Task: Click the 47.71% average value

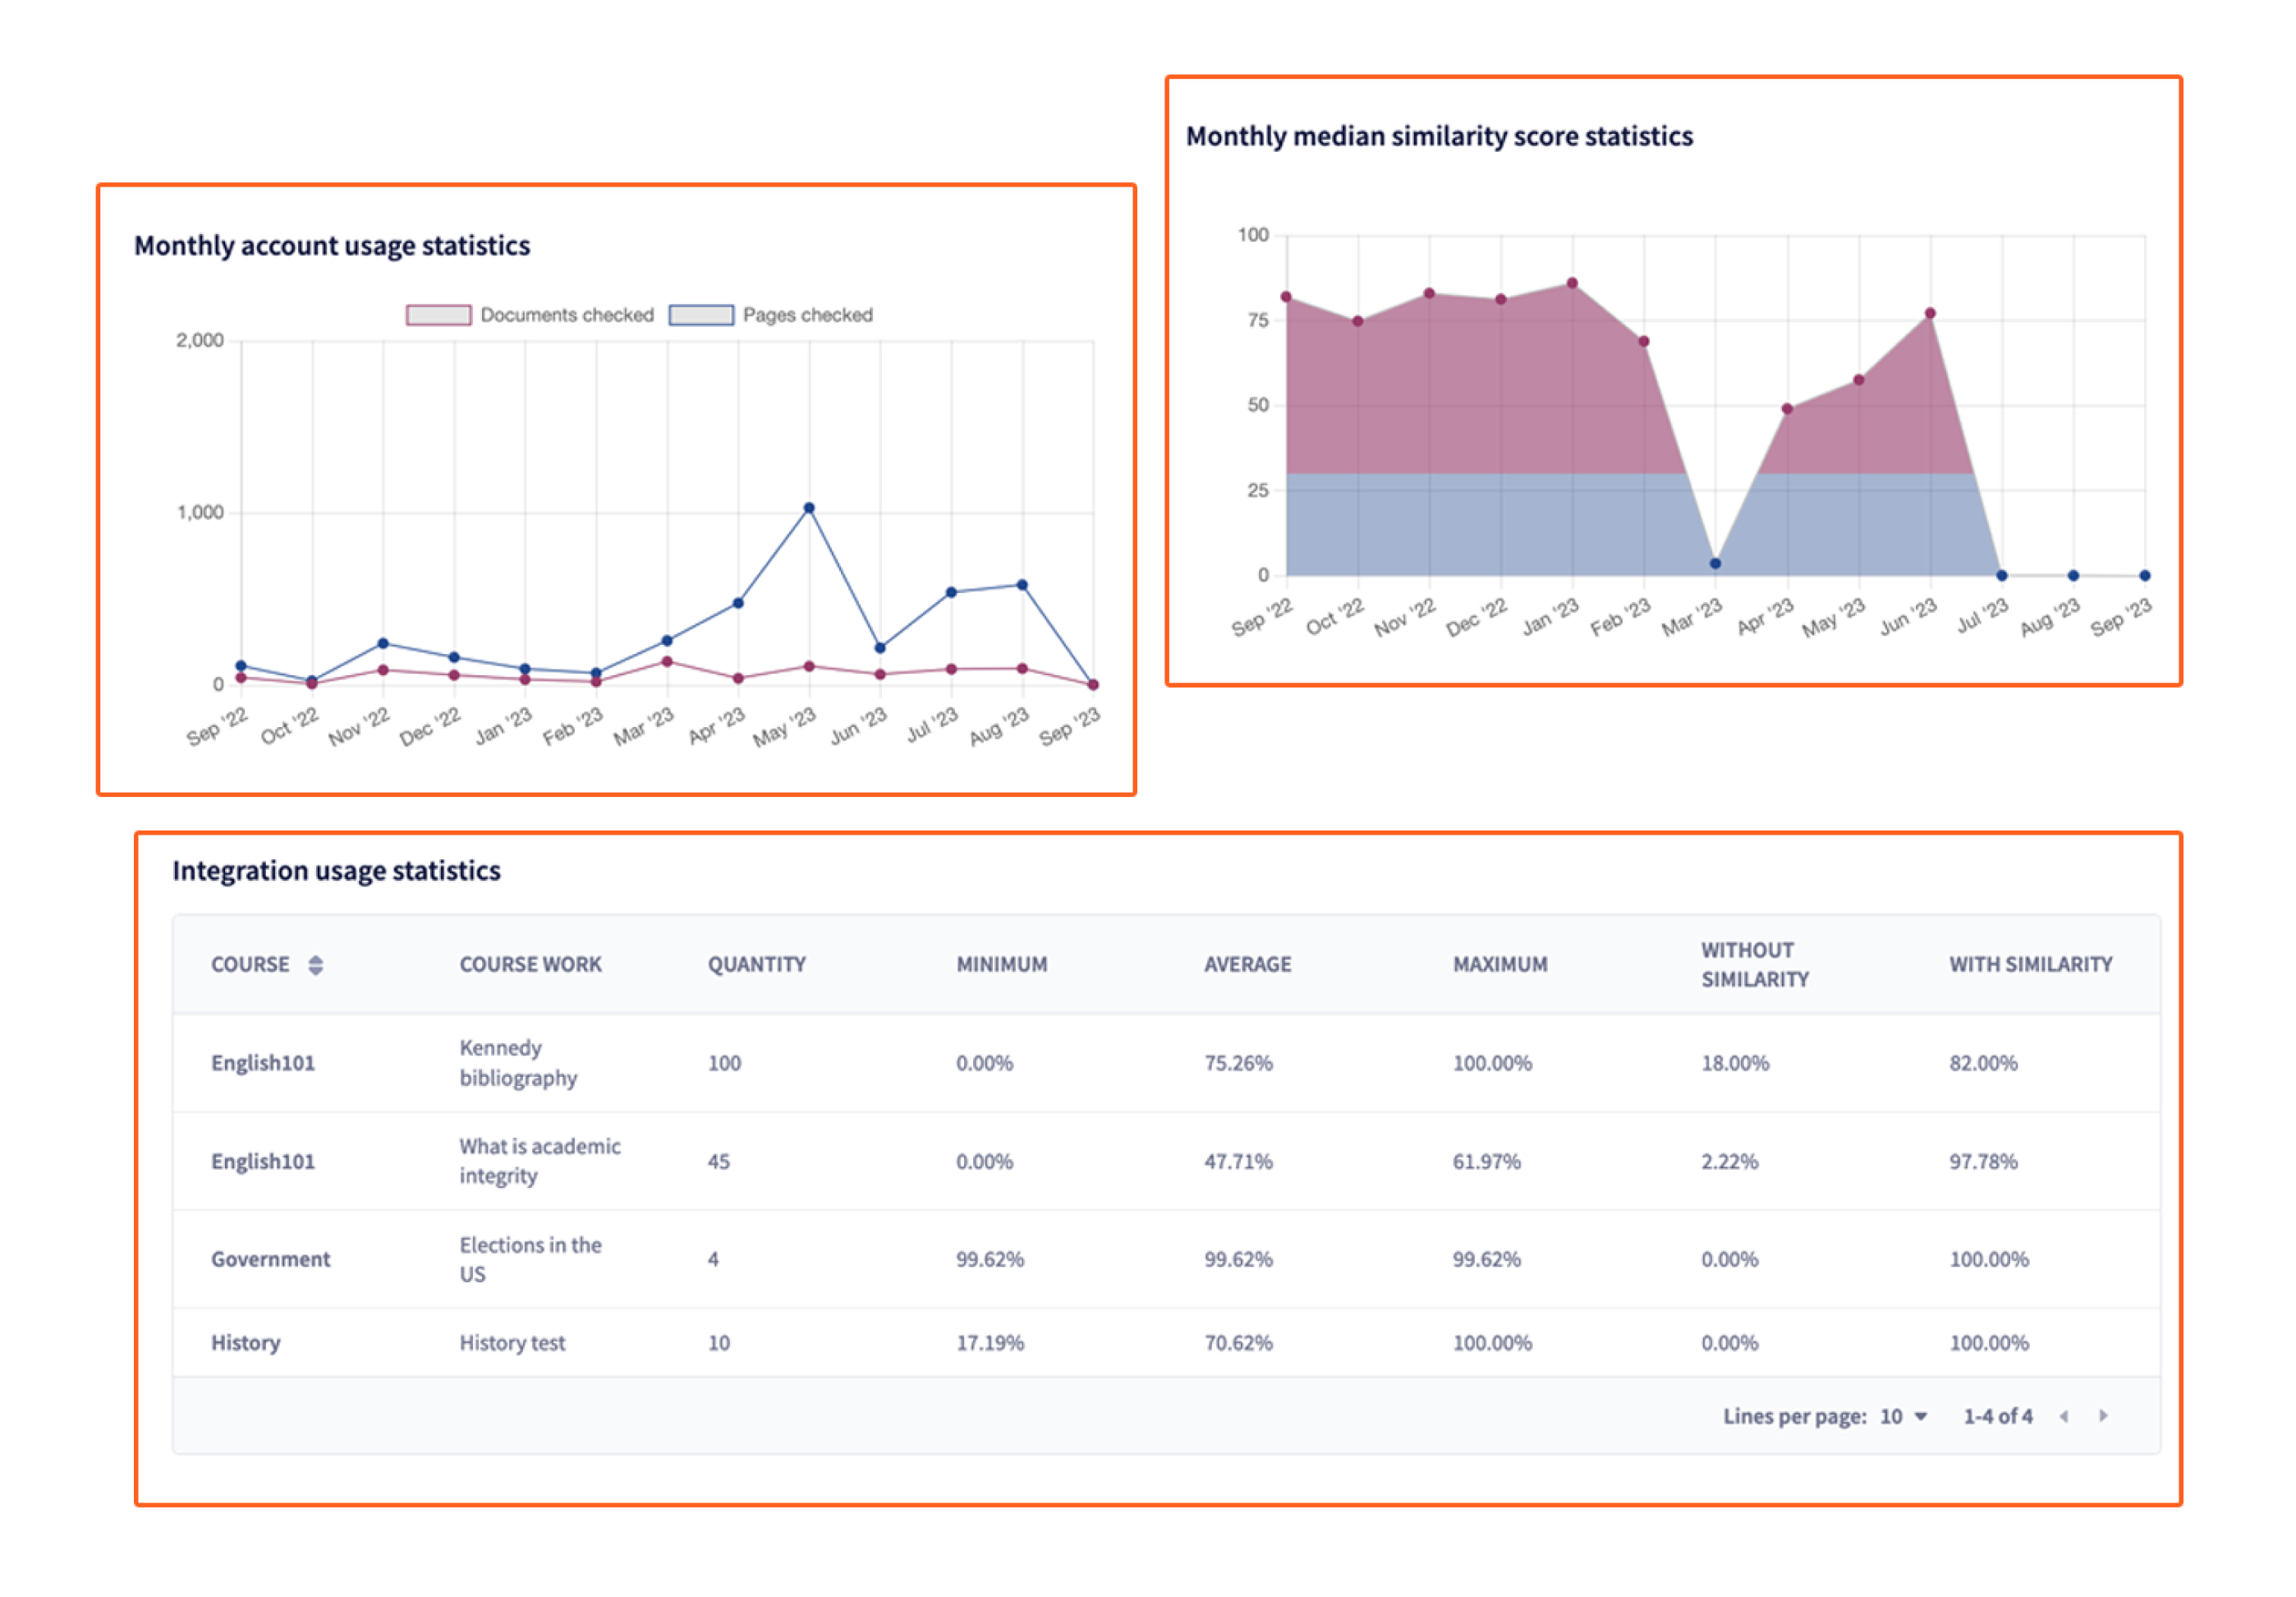Action: 1238,1161
